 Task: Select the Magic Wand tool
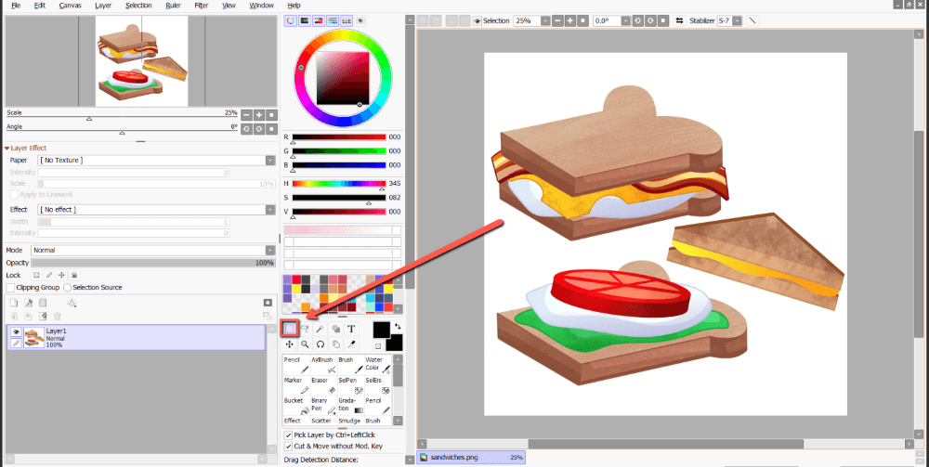point(321,328)
